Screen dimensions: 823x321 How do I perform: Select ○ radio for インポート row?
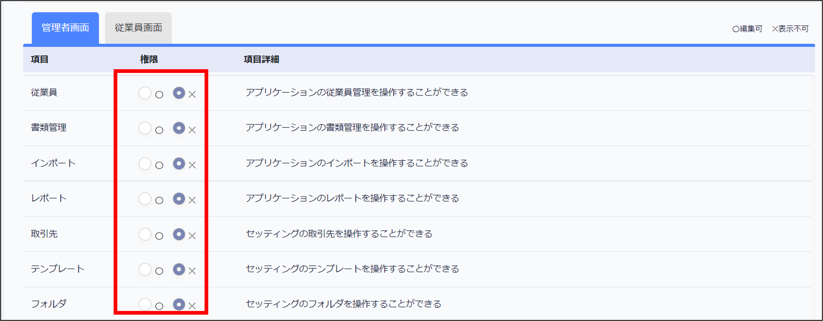(145, 164)
